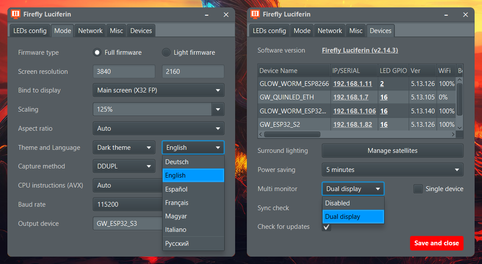Image resolution: width=482 pixels, height=264 pixels.
Task: Open IP link 192.168.1.106
Action: [x=354, y=111]
